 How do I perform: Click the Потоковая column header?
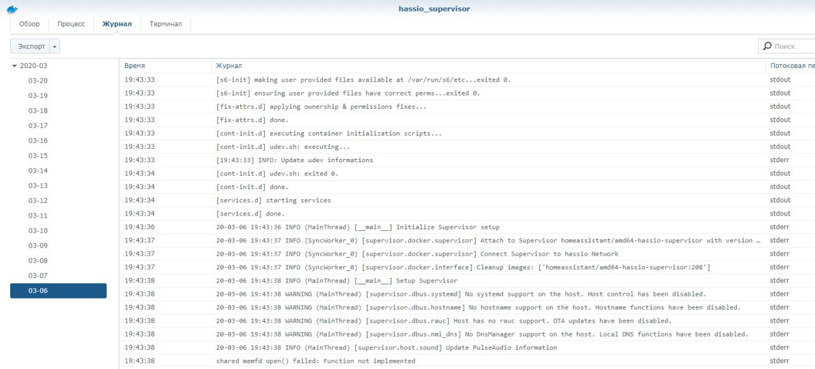click(x=790, y=66)
